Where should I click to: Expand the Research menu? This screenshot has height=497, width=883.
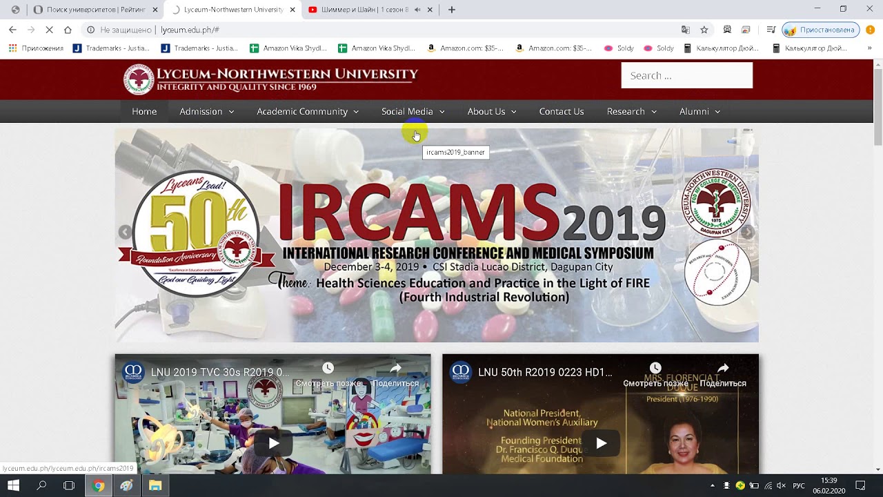coord(632,111)
